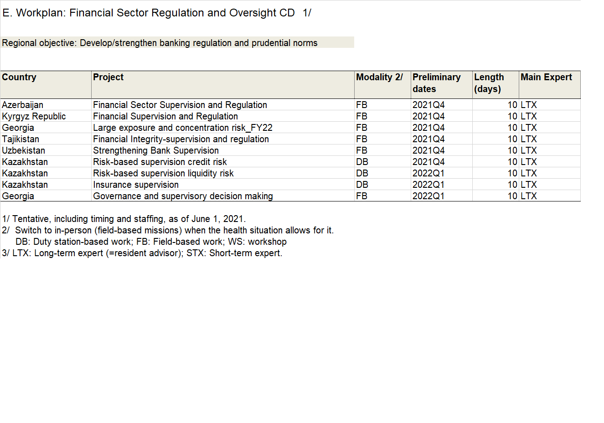Select footnote 1/ about tentative timing
This screenshot has width=604, height=423.
[124, 219]
